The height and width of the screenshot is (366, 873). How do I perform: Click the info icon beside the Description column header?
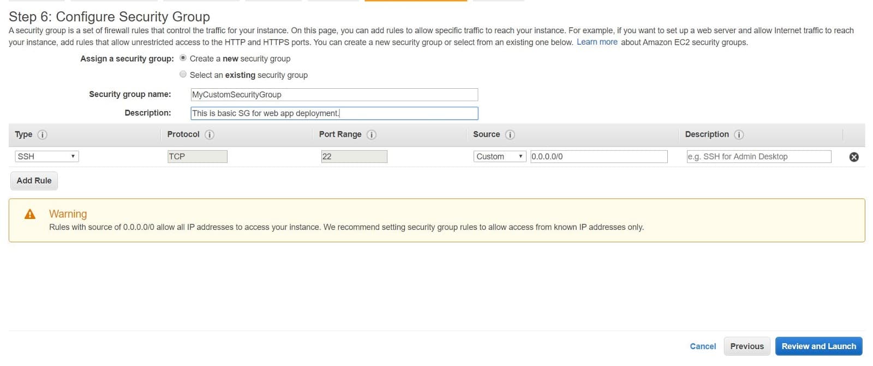click(x=739, y=135)
